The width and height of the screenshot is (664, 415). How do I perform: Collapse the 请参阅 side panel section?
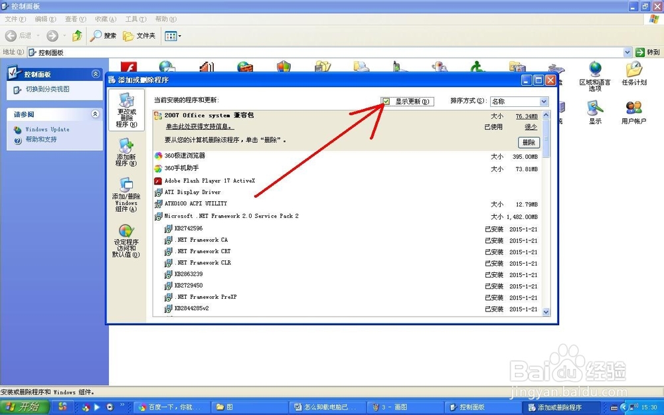point(95,114)
